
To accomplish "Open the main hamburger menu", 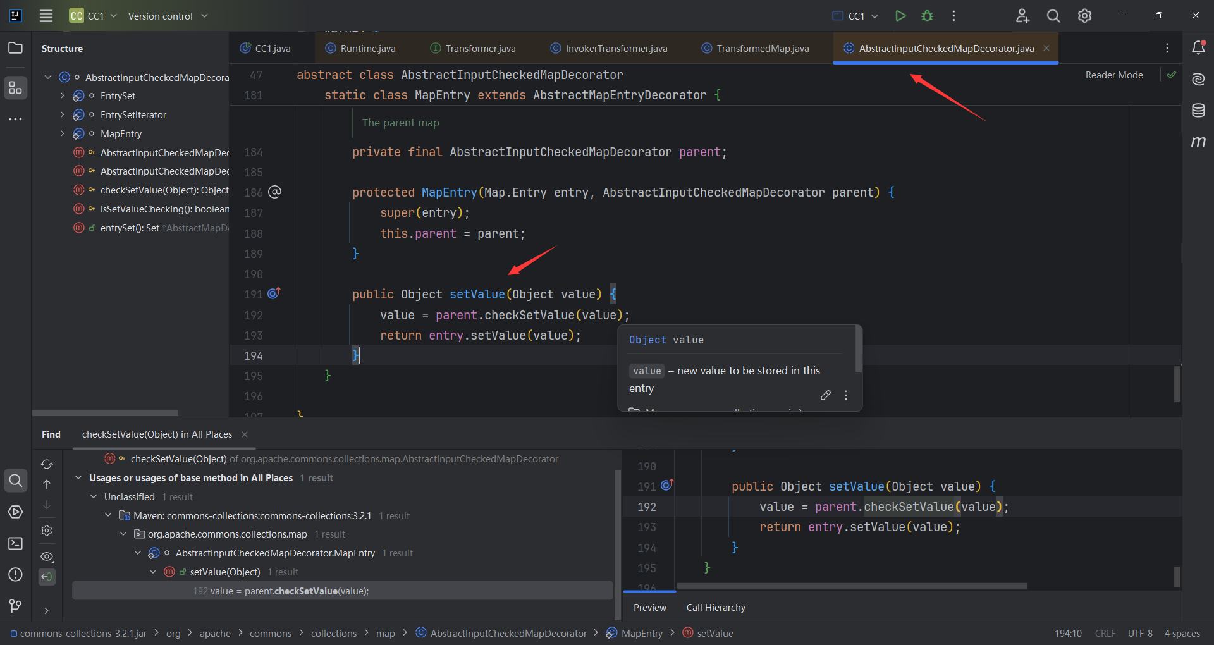I will (x=46, y=16).
